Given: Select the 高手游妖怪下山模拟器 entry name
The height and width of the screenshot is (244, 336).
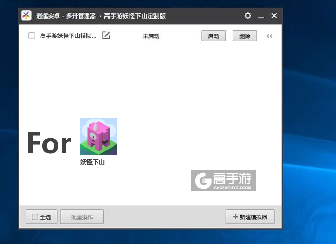Looking at the screenshot, I should 68,36.
